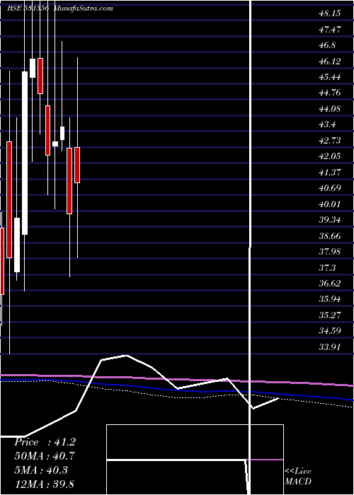Image resolution: width=354 pixels, height=495 pixels.
Task: Click the 12MA : 39.8 readout
Action: tap(44, 484)
